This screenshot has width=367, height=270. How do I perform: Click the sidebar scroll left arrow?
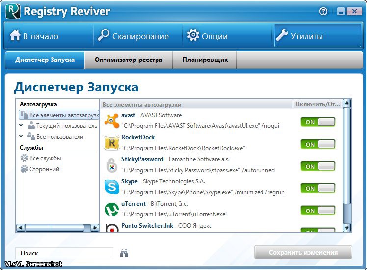(21, 228)
